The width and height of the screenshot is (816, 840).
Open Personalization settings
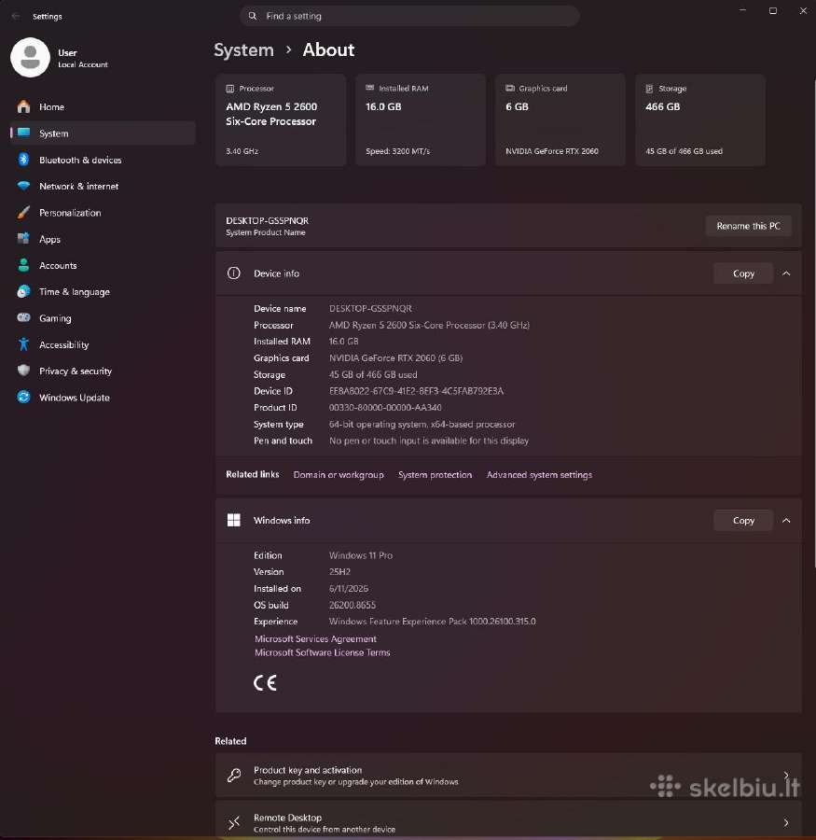coord(103,213)
